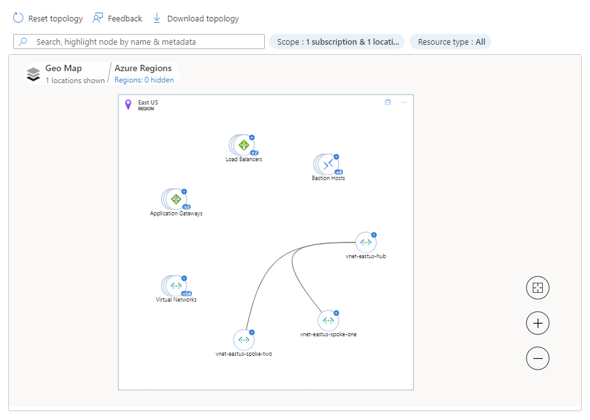Screen dimensions: 590x420
Task: Zoom in with the plus button
Action: click(x=537, y=324)
